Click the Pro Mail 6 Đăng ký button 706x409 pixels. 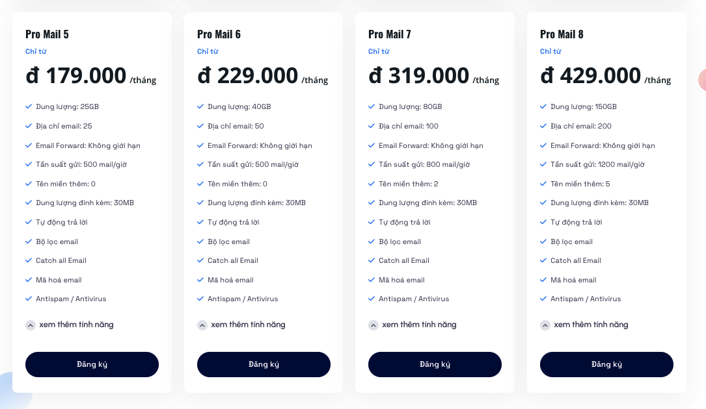[264, 364]
